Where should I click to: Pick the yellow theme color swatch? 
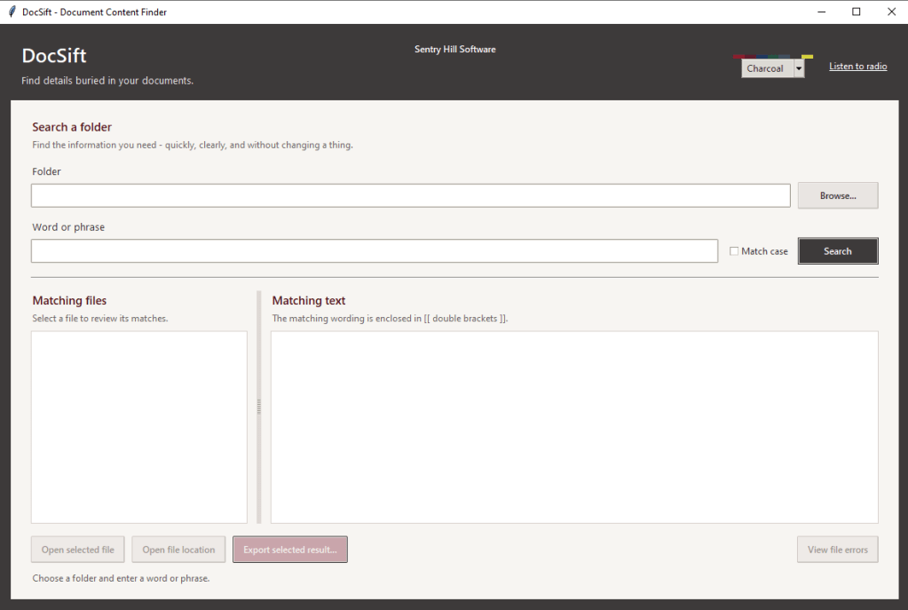tap(807, 57)
